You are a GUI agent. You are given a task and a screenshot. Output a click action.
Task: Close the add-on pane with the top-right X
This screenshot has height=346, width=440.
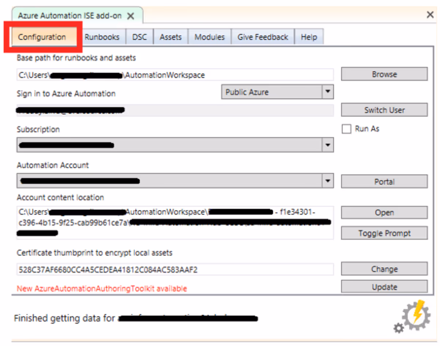tap(430, 15)
